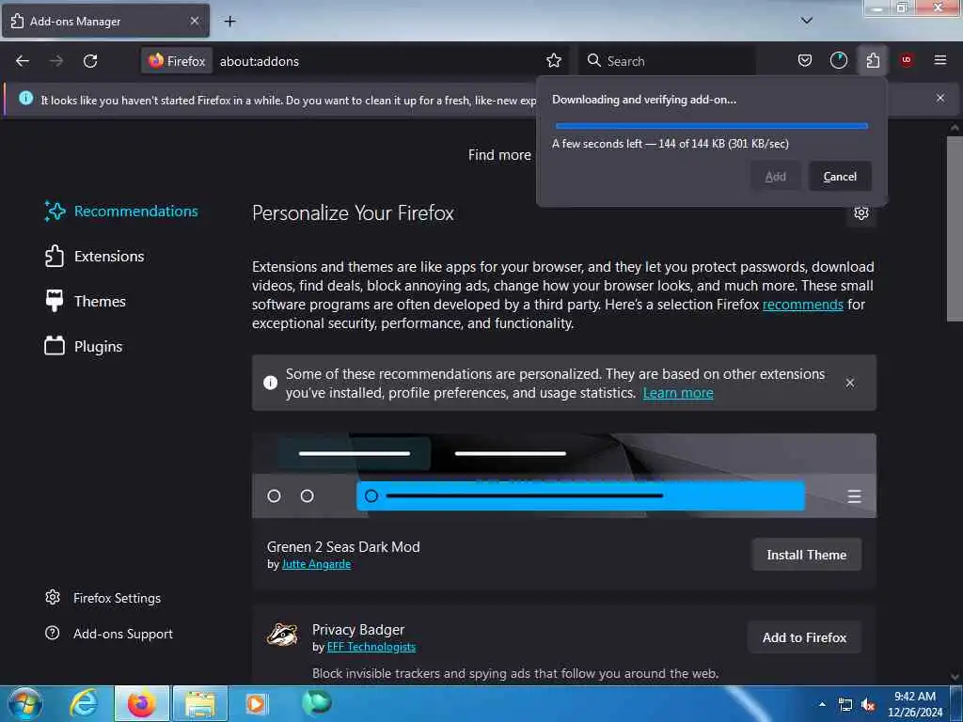Expand the list all tabs dropdown
963x722 pixels.
pyautogui.click(x=807, y=21)
